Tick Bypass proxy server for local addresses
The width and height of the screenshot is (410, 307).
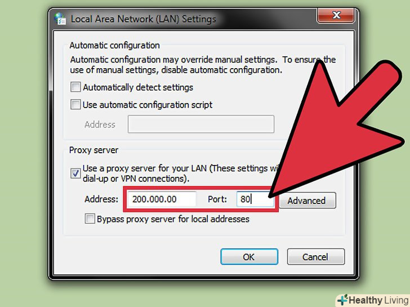(x=90, y=219)
